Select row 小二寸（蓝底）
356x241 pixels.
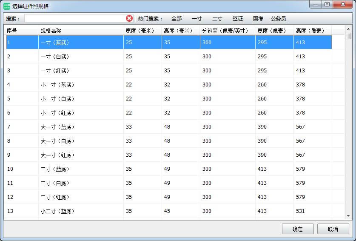tap(169, 211)
